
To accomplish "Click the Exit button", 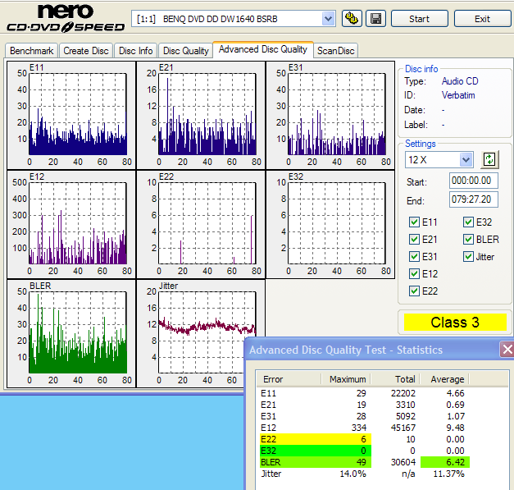I will coord(482,18).
